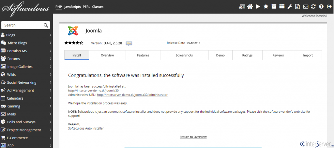Click the E-Commerce cart icon
The height and width of the screenshot is (148, 334).
(3, 138)
